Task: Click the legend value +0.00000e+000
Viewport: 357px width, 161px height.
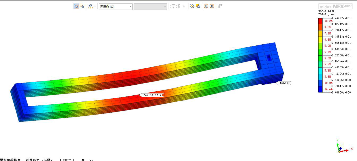Action: click(x=340, y=93)
